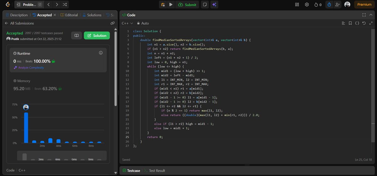Toggle the timer stopwatch icon
Image resolution: width=377 pixels, height=176 pixels.
point(329,4)
